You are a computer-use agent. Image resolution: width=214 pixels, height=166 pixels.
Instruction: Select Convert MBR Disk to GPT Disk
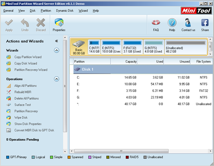34,130
